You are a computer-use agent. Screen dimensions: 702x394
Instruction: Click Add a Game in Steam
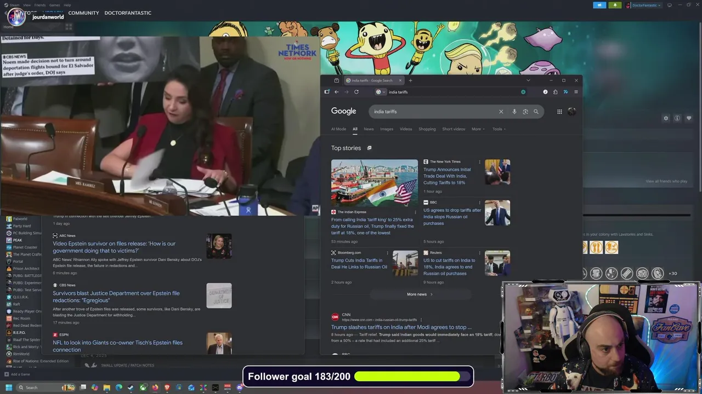pyautogui.click(x=16, y=374)
